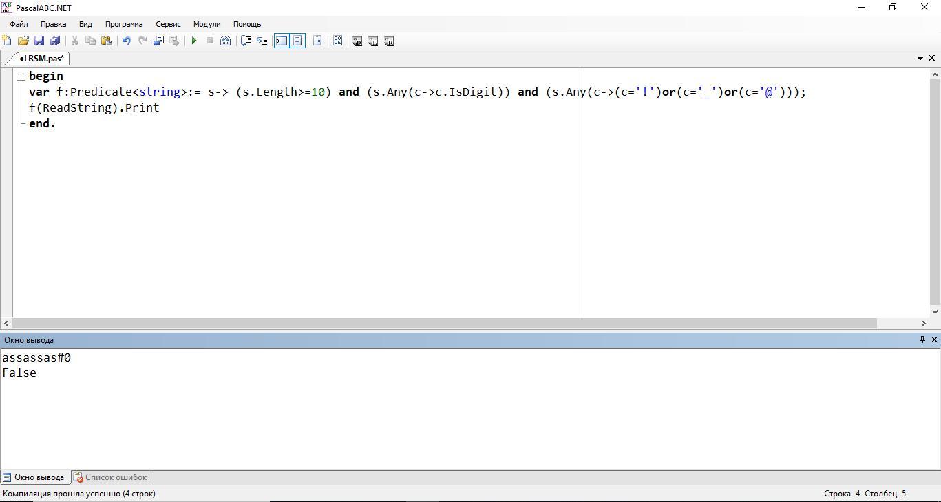The height and width of the screenshot is (502, 941).
Task: Open the Программа menu
Action: pos(124,24)
